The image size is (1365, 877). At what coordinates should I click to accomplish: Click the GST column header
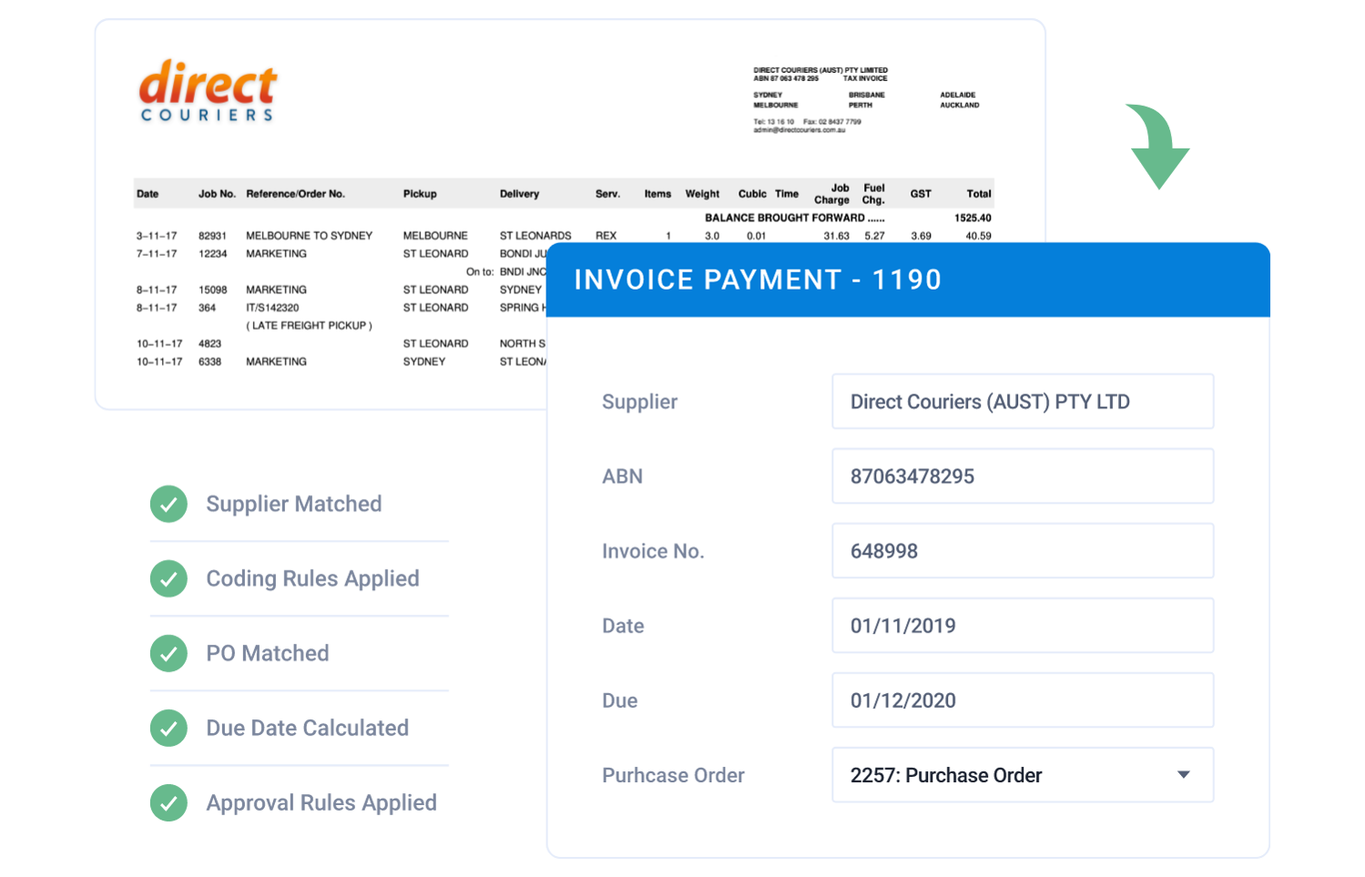click(x=921, y=194)
